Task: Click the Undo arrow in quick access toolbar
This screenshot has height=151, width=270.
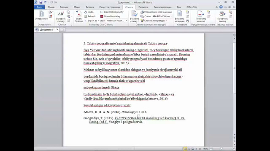Action: pos(45,2)
